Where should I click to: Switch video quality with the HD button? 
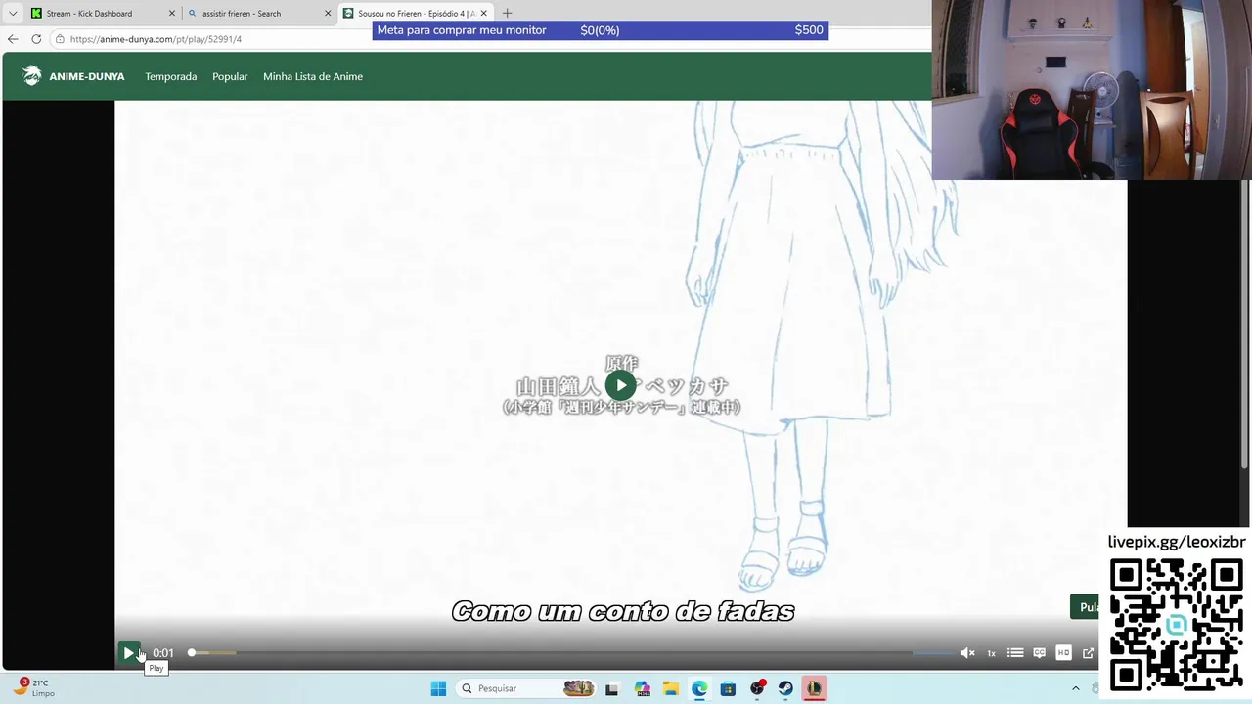(x=1063, y=653)
